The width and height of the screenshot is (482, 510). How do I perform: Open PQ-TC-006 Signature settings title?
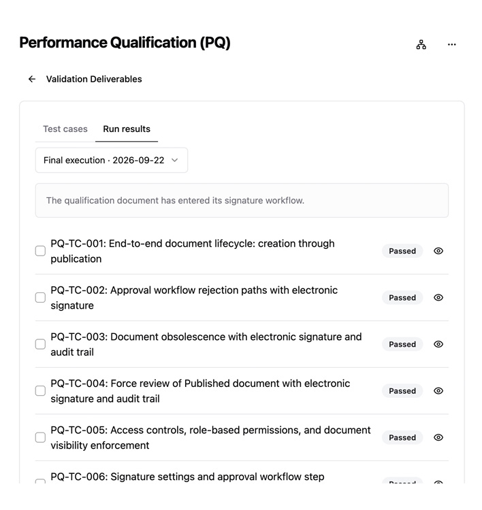pos(187,477)
